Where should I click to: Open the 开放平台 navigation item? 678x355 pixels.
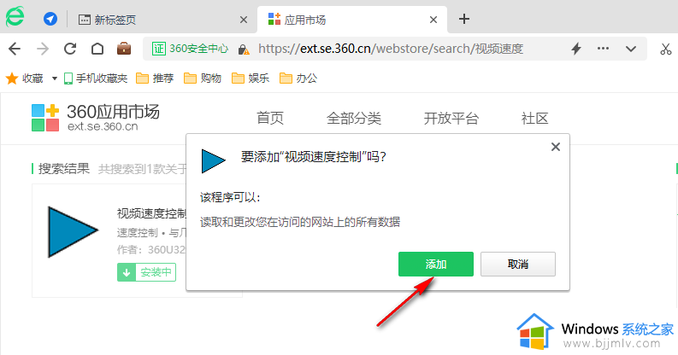coord(451,118)
